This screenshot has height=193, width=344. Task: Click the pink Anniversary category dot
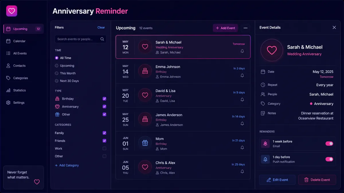[x=311, y=104]
